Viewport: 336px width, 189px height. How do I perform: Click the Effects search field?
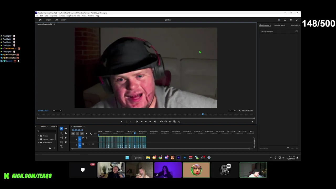pyautogui.click(x=46, y=131)
